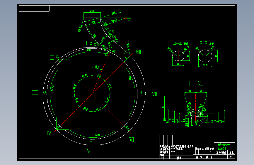The height and width of the screenshot is (165, 254).
Task: Select large section marker V below the volute
Action: click(x=89, y=151)
